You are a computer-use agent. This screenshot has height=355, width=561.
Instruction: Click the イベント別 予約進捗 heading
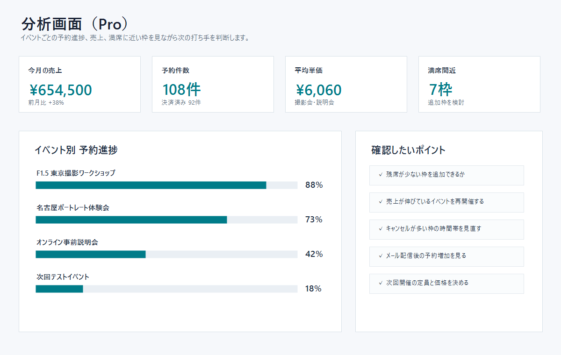coord(76,150)
